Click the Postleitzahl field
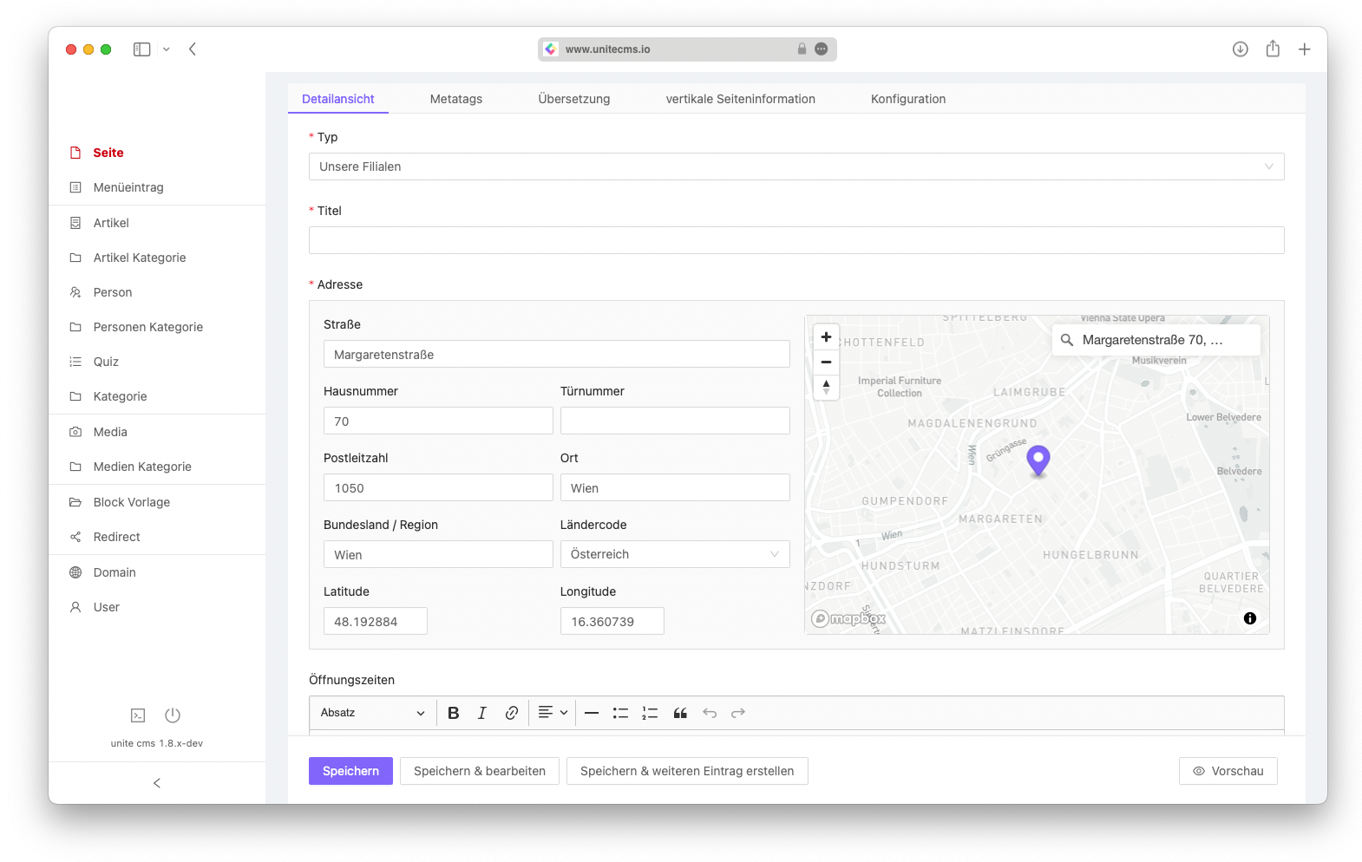This screenshot has width=1362, height=862. [438, 487]
